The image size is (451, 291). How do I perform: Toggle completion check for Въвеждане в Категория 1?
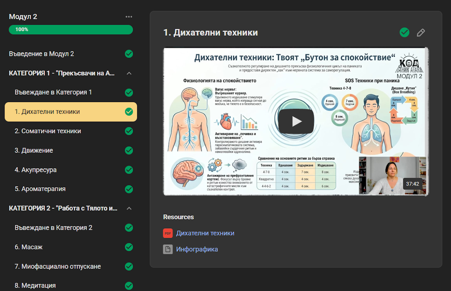coord(129,92)
